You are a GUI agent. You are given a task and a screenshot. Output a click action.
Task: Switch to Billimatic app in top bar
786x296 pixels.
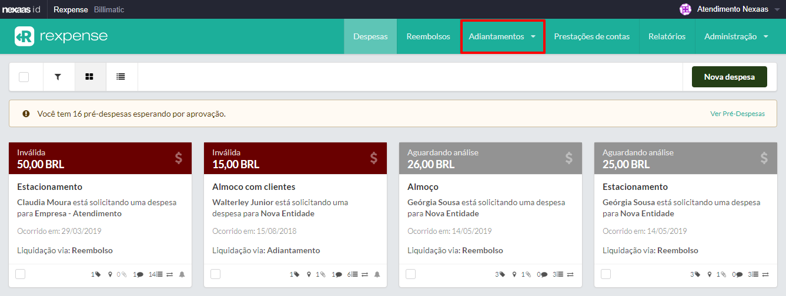click(x=109, y=9)
